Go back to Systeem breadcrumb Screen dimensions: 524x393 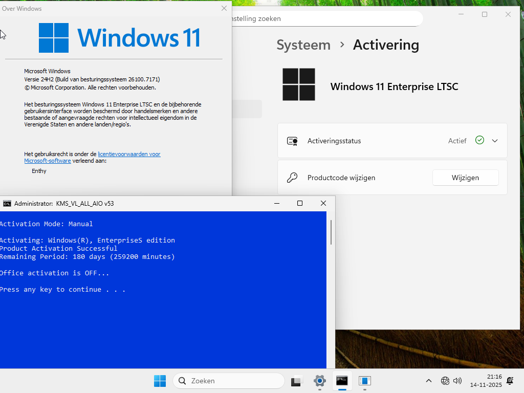pos(303,45)
